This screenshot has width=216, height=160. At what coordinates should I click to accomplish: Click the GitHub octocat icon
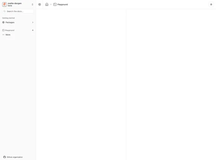click(4, 157)
